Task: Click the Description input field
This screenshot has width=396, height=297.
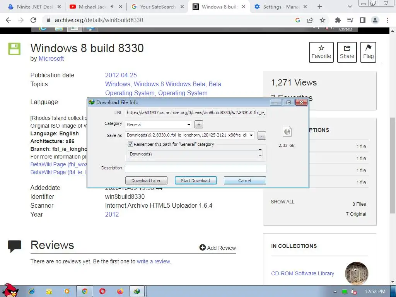Action: click(195, 168)
